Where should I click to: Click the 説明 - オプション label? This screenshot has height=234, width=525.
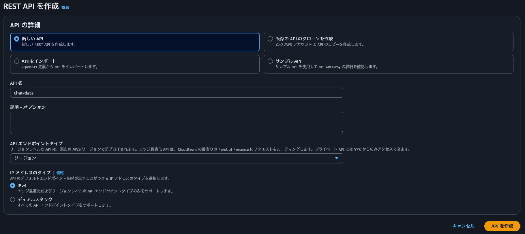coord(28,107)
